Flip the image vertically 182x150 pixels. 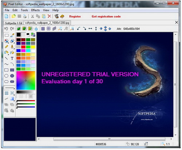pos(96,29)
